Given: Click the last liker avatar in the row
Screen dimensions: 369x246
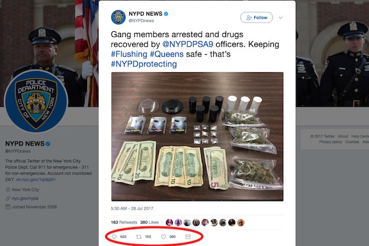Looking at the screenshot, I should pos(241,222).
